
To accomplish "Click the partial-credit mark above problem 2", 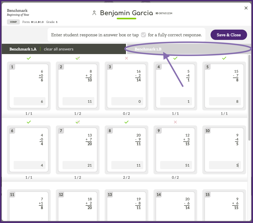I will click(x=78, y=58).
